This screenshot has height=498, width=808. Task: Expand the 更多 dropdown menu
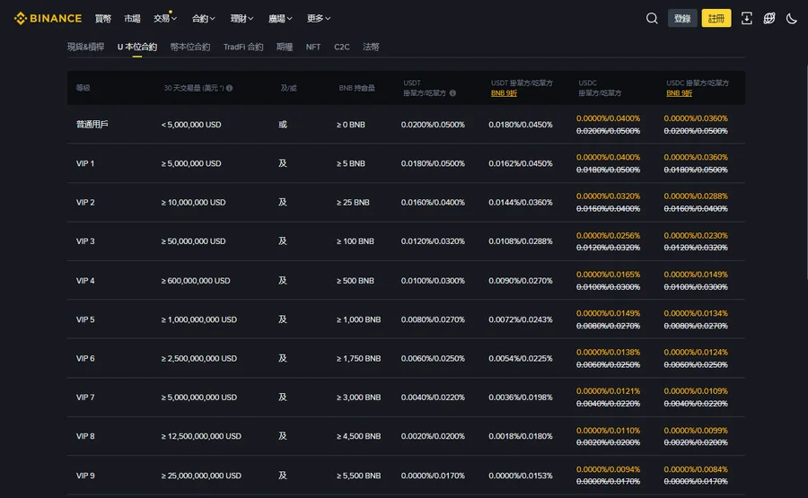pos(319,19)
